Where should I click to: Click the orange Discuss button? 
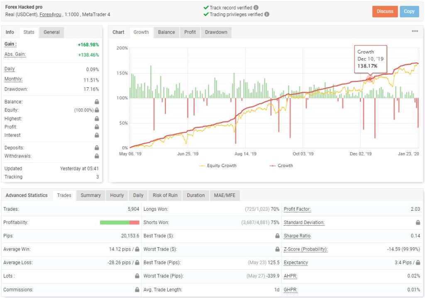(385, 11)
